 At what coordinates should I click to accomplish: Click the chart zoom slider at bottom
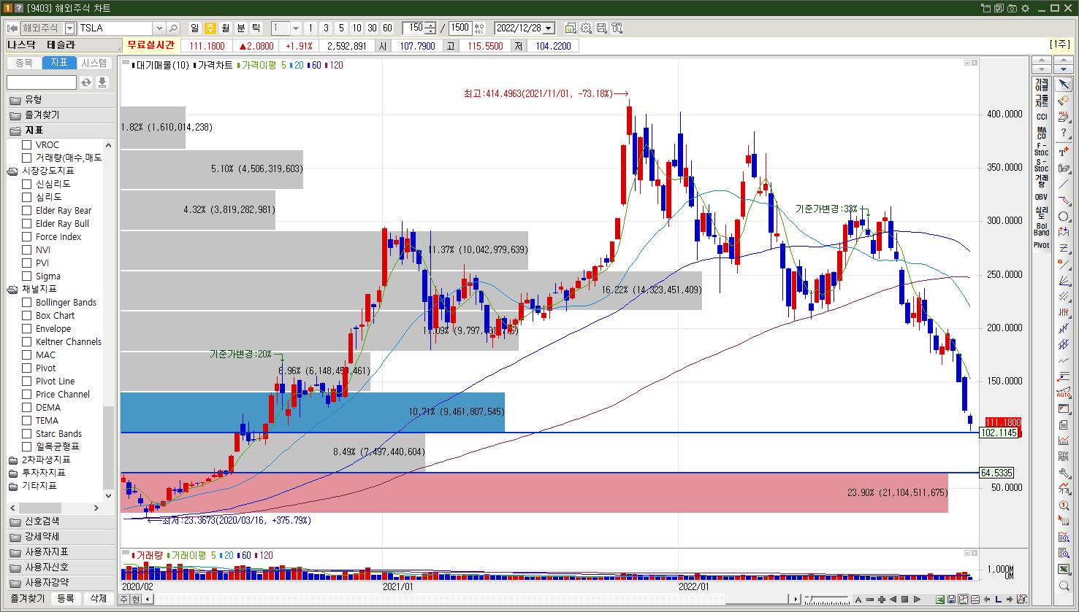(x=827, y=600)
